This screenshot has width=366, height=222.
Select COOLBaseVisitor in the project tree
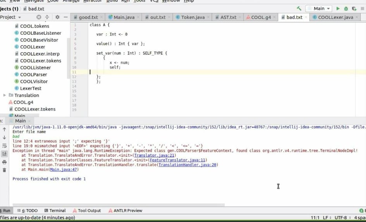[39, 40]
